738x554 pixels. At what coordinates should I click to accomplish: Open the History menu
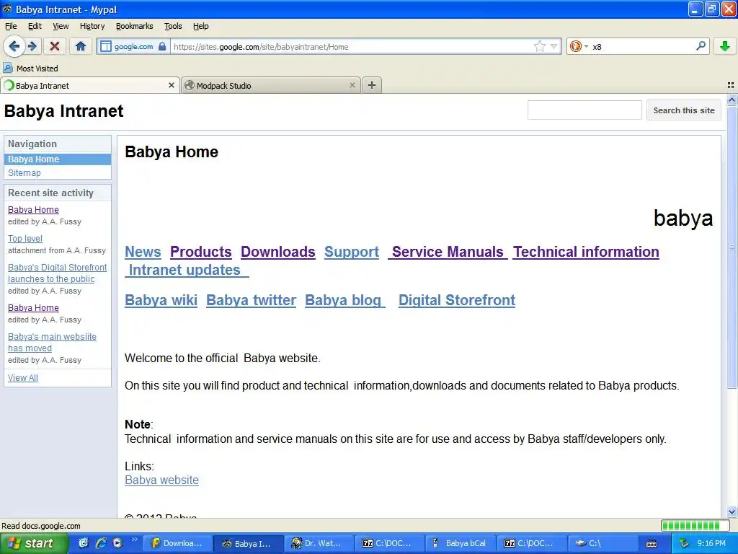tap(92, 26)
